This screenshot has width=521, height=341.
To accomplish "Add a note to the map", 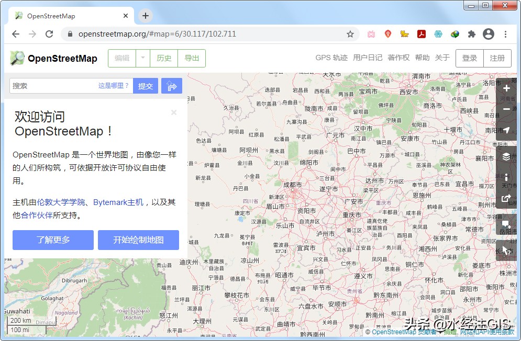I will pos(506,224).
